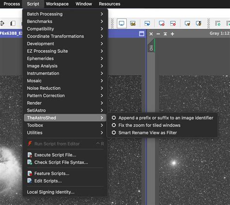Click the blue title bar ending in 76x6388

tap(11, 33)
